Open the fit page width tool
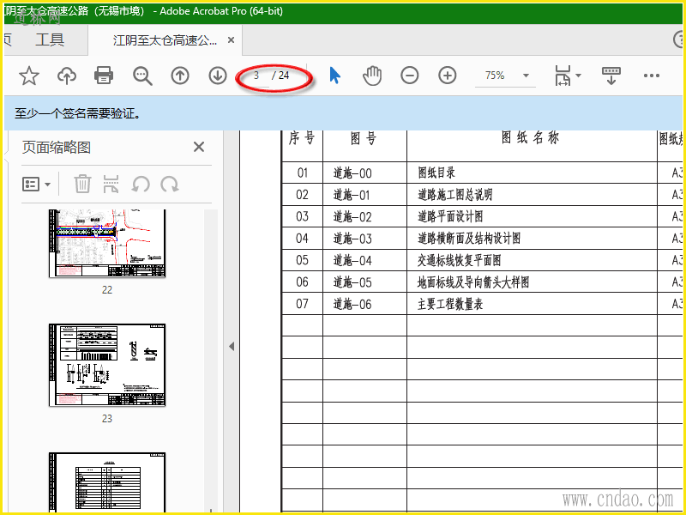The image size is (686, 515). tap(563, 76)
